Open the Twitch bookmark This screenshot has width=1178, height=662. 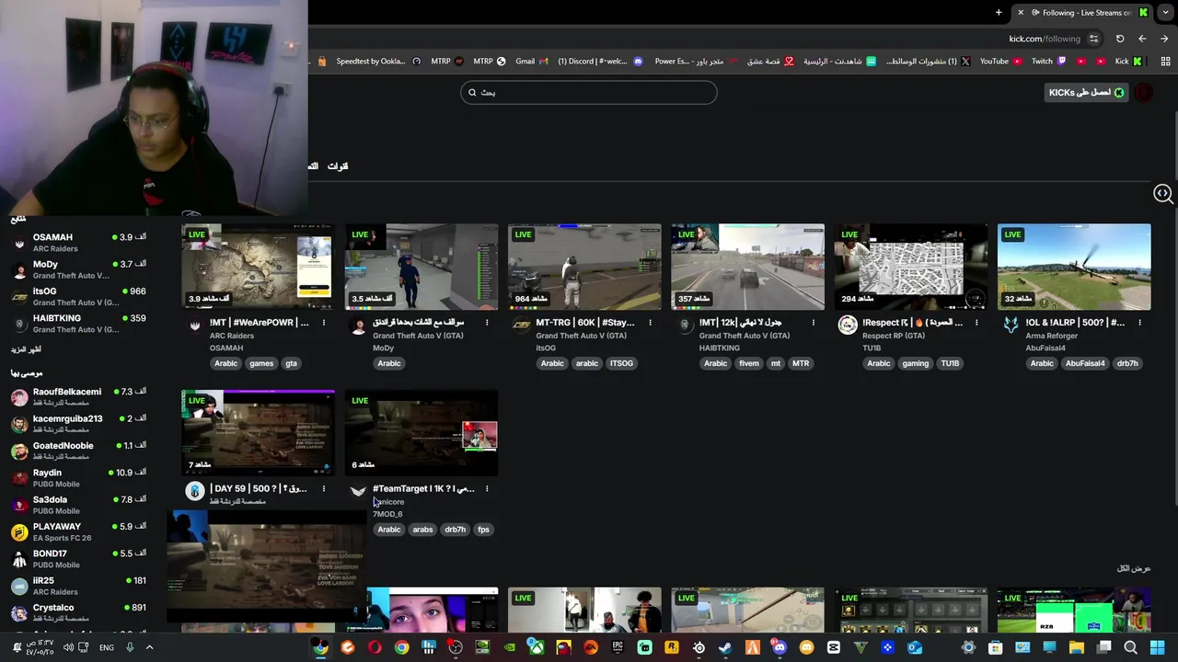pos(1048,62)
